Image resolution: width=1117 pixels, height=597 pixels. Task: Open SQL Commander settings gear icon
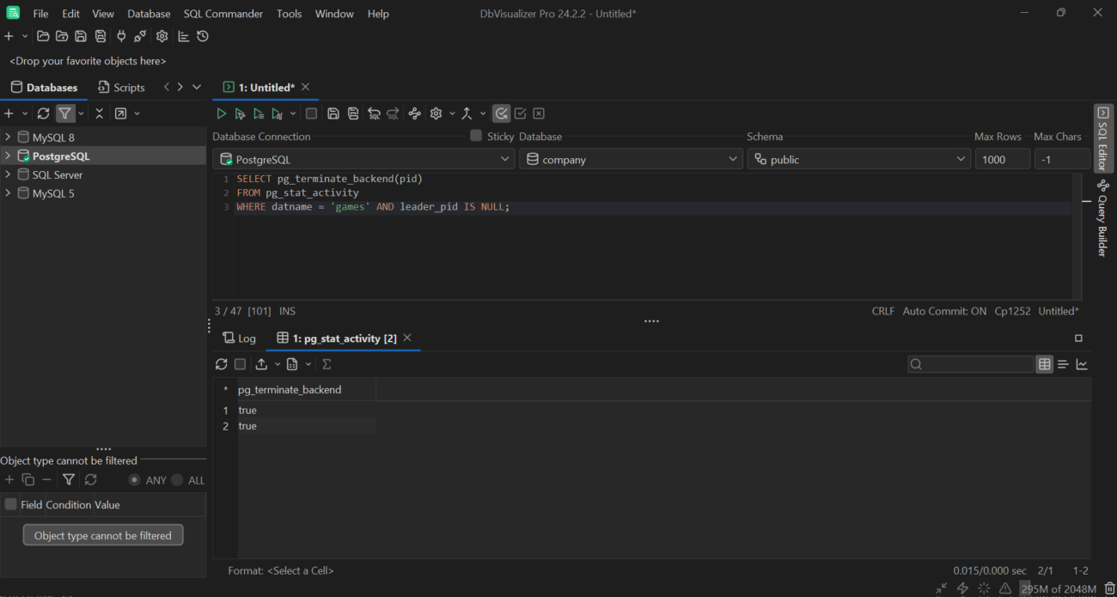pos(436,113)
